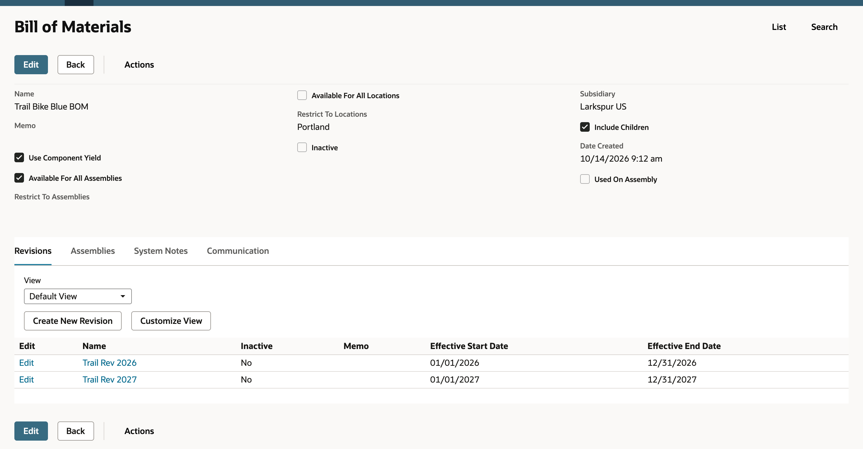Image resolution: width=863 pixels, height=449 pixels.
Task: Click the bottom Edit button
Action: point(31,431)
